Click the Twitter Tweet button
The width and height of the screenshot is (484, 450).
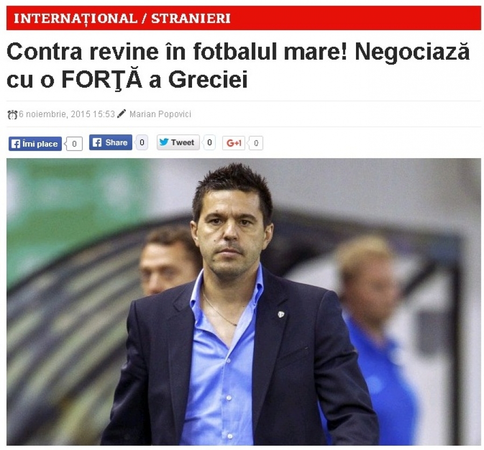[178, 142]
